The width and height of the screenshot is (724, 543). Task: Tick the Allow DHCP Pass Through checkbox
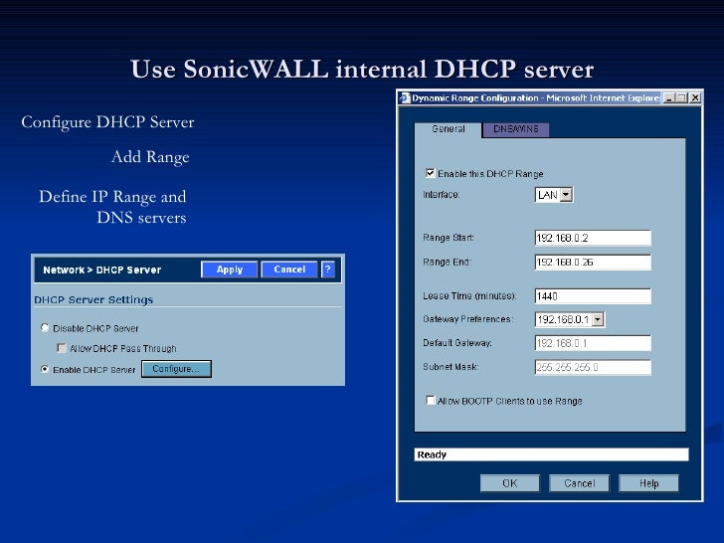click(62, 348)
